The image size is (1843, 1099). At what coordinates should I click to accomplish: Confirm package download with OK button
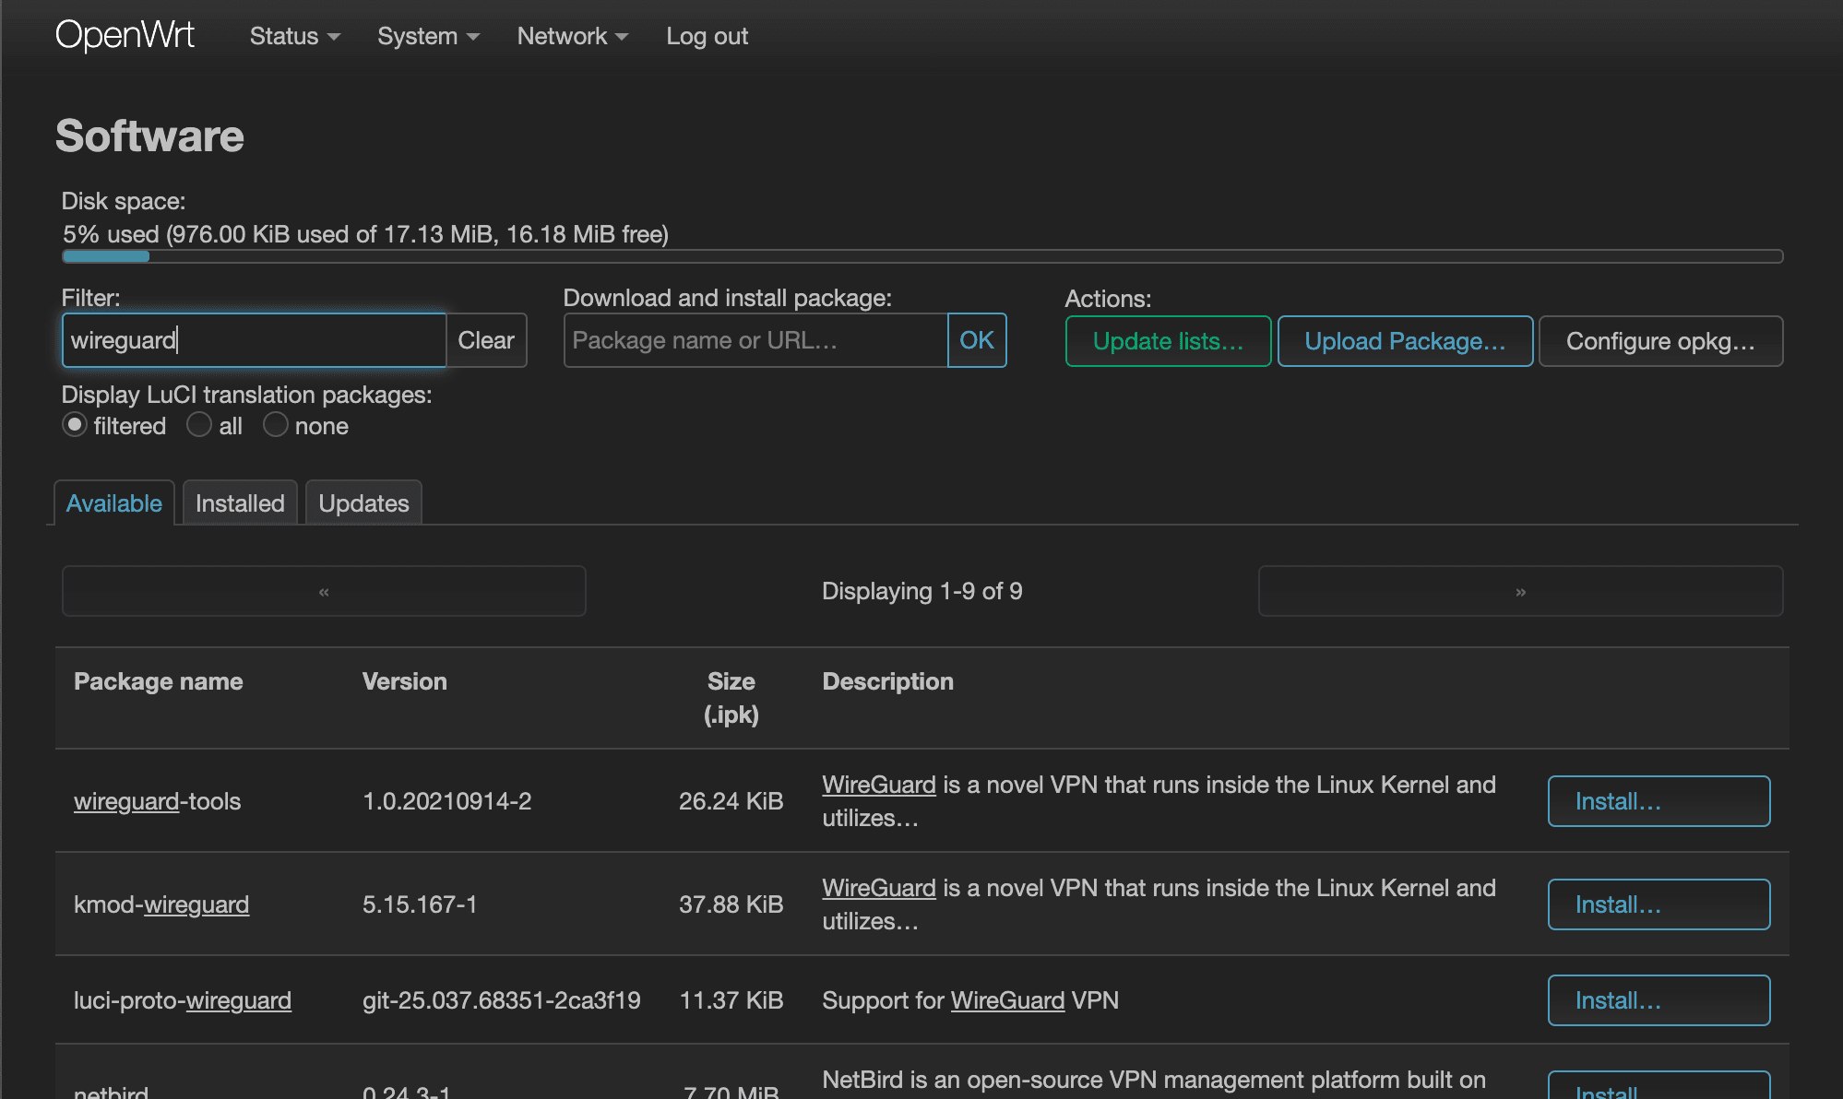pyautogui.click(x=977, y=340)
